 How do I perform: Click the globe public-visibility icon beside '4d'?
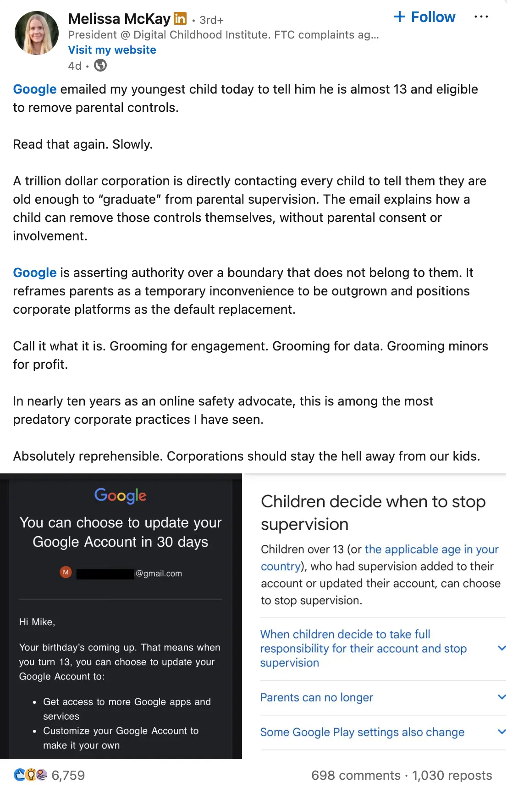click(x=100, y=66)
